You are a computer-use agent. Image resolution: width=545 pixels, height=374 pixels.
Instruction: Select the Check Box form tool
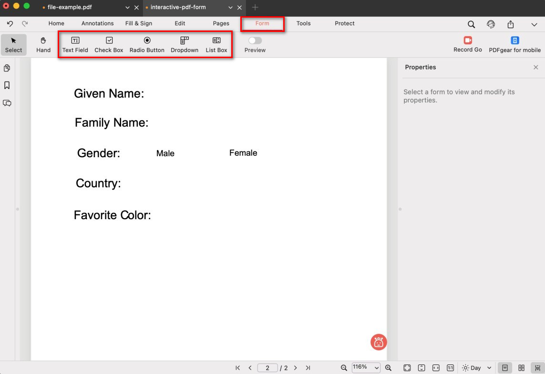(x=109, y=45)
